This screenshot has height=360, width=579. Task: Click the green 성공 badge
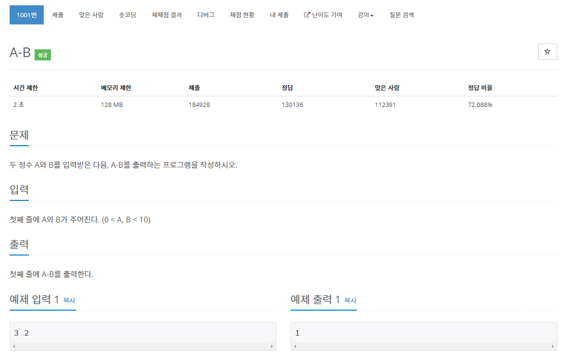click(43, 55)
